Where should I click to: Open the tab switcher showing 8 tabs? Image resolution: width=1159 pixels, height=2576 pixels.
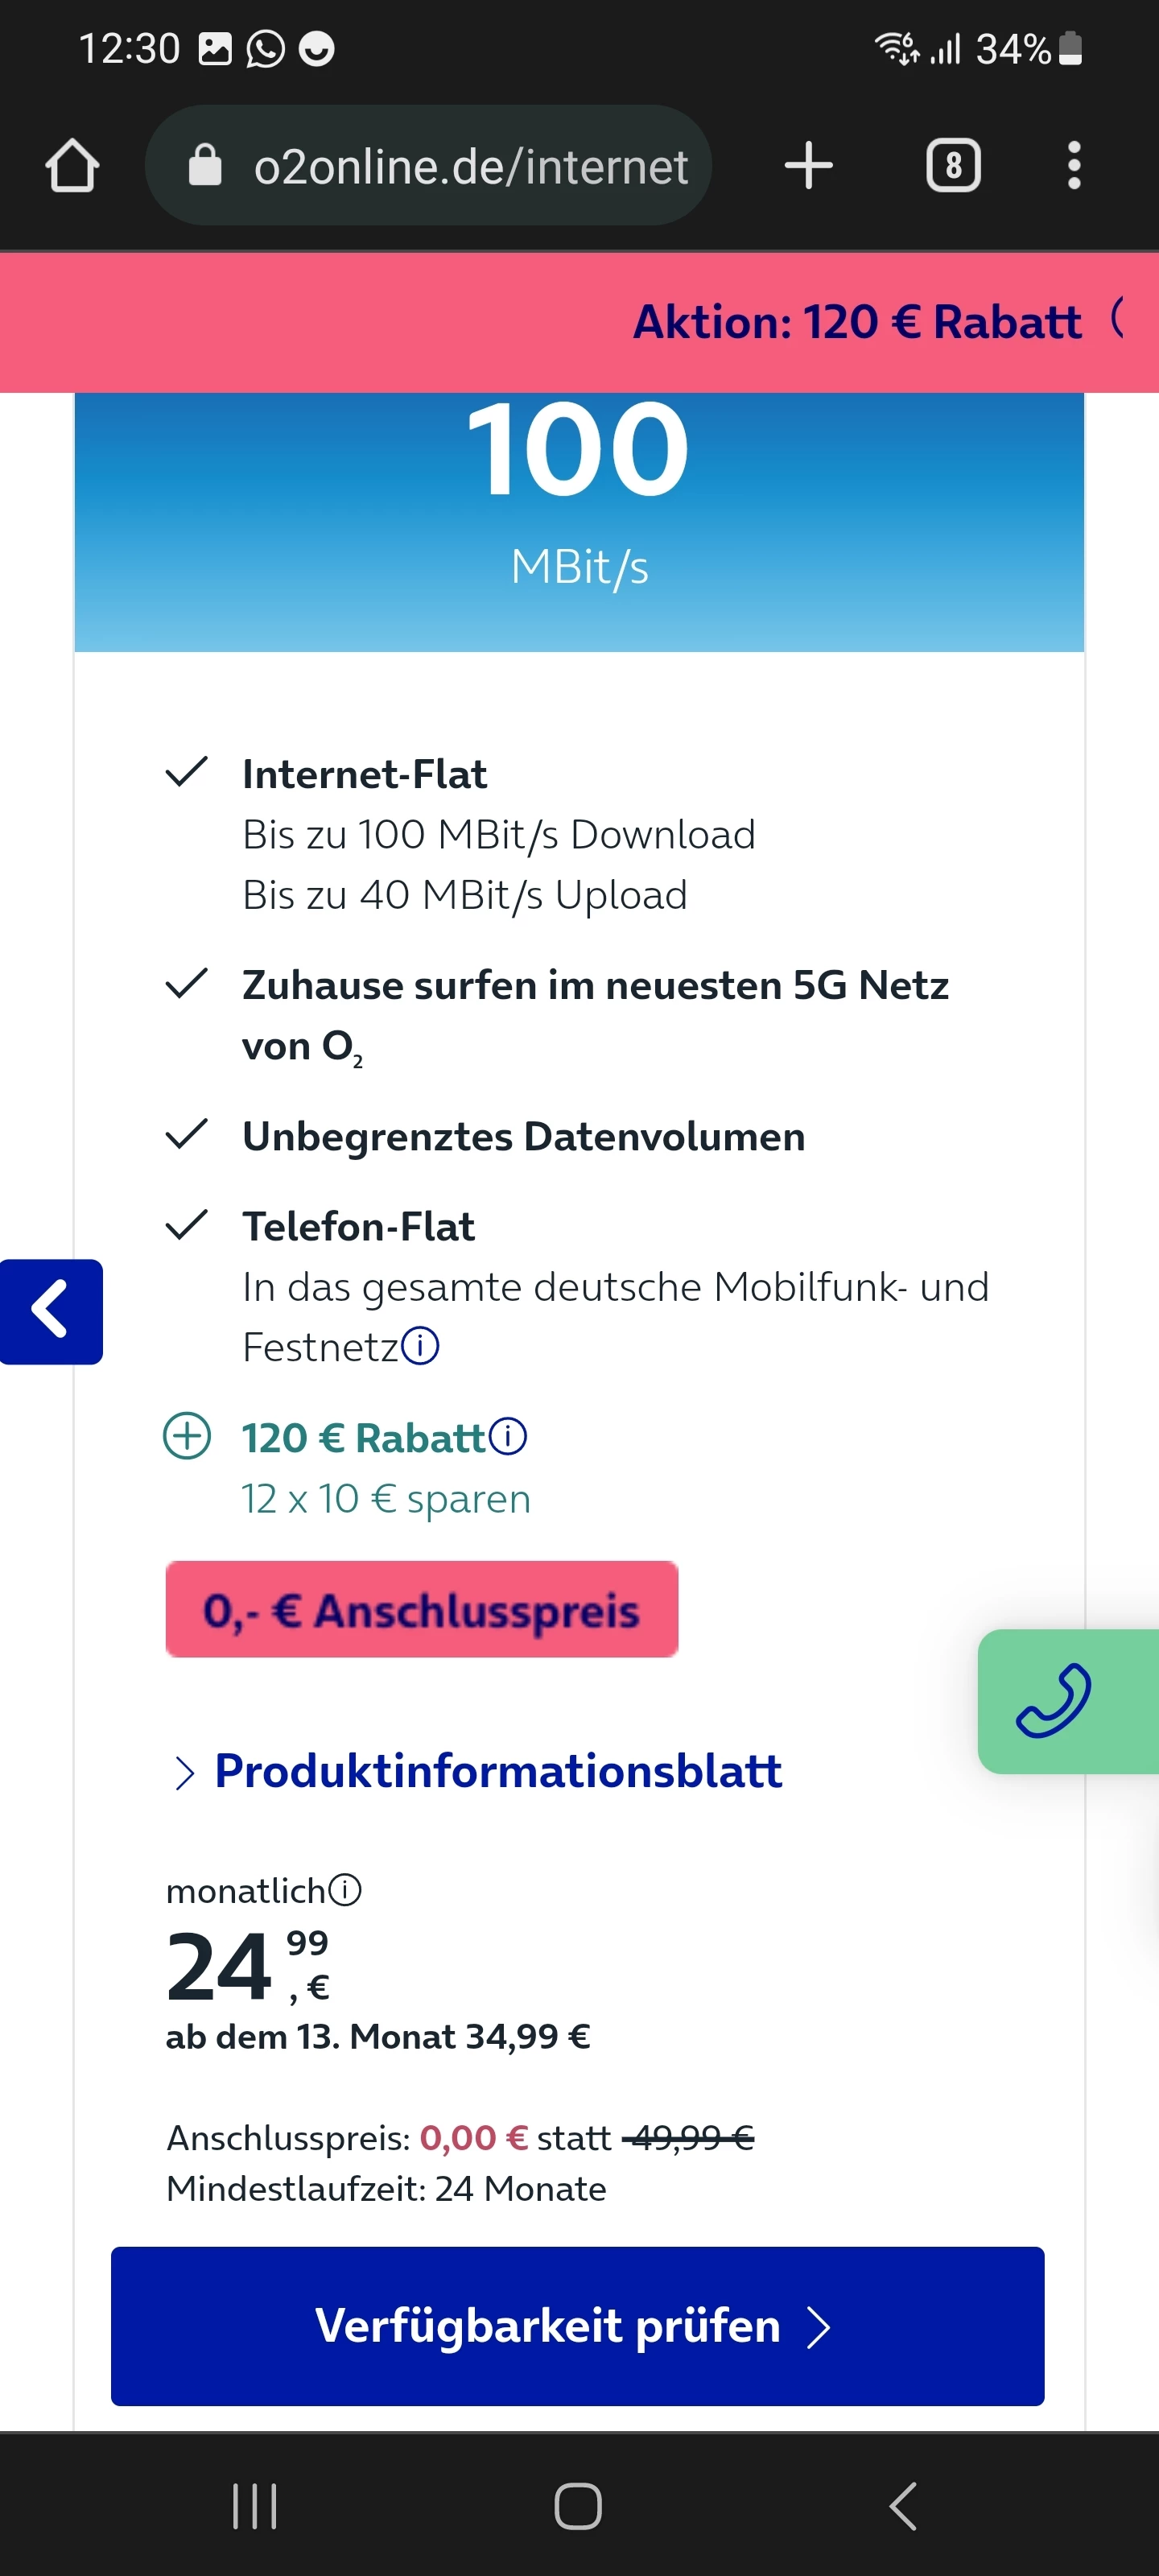[952, 166]
